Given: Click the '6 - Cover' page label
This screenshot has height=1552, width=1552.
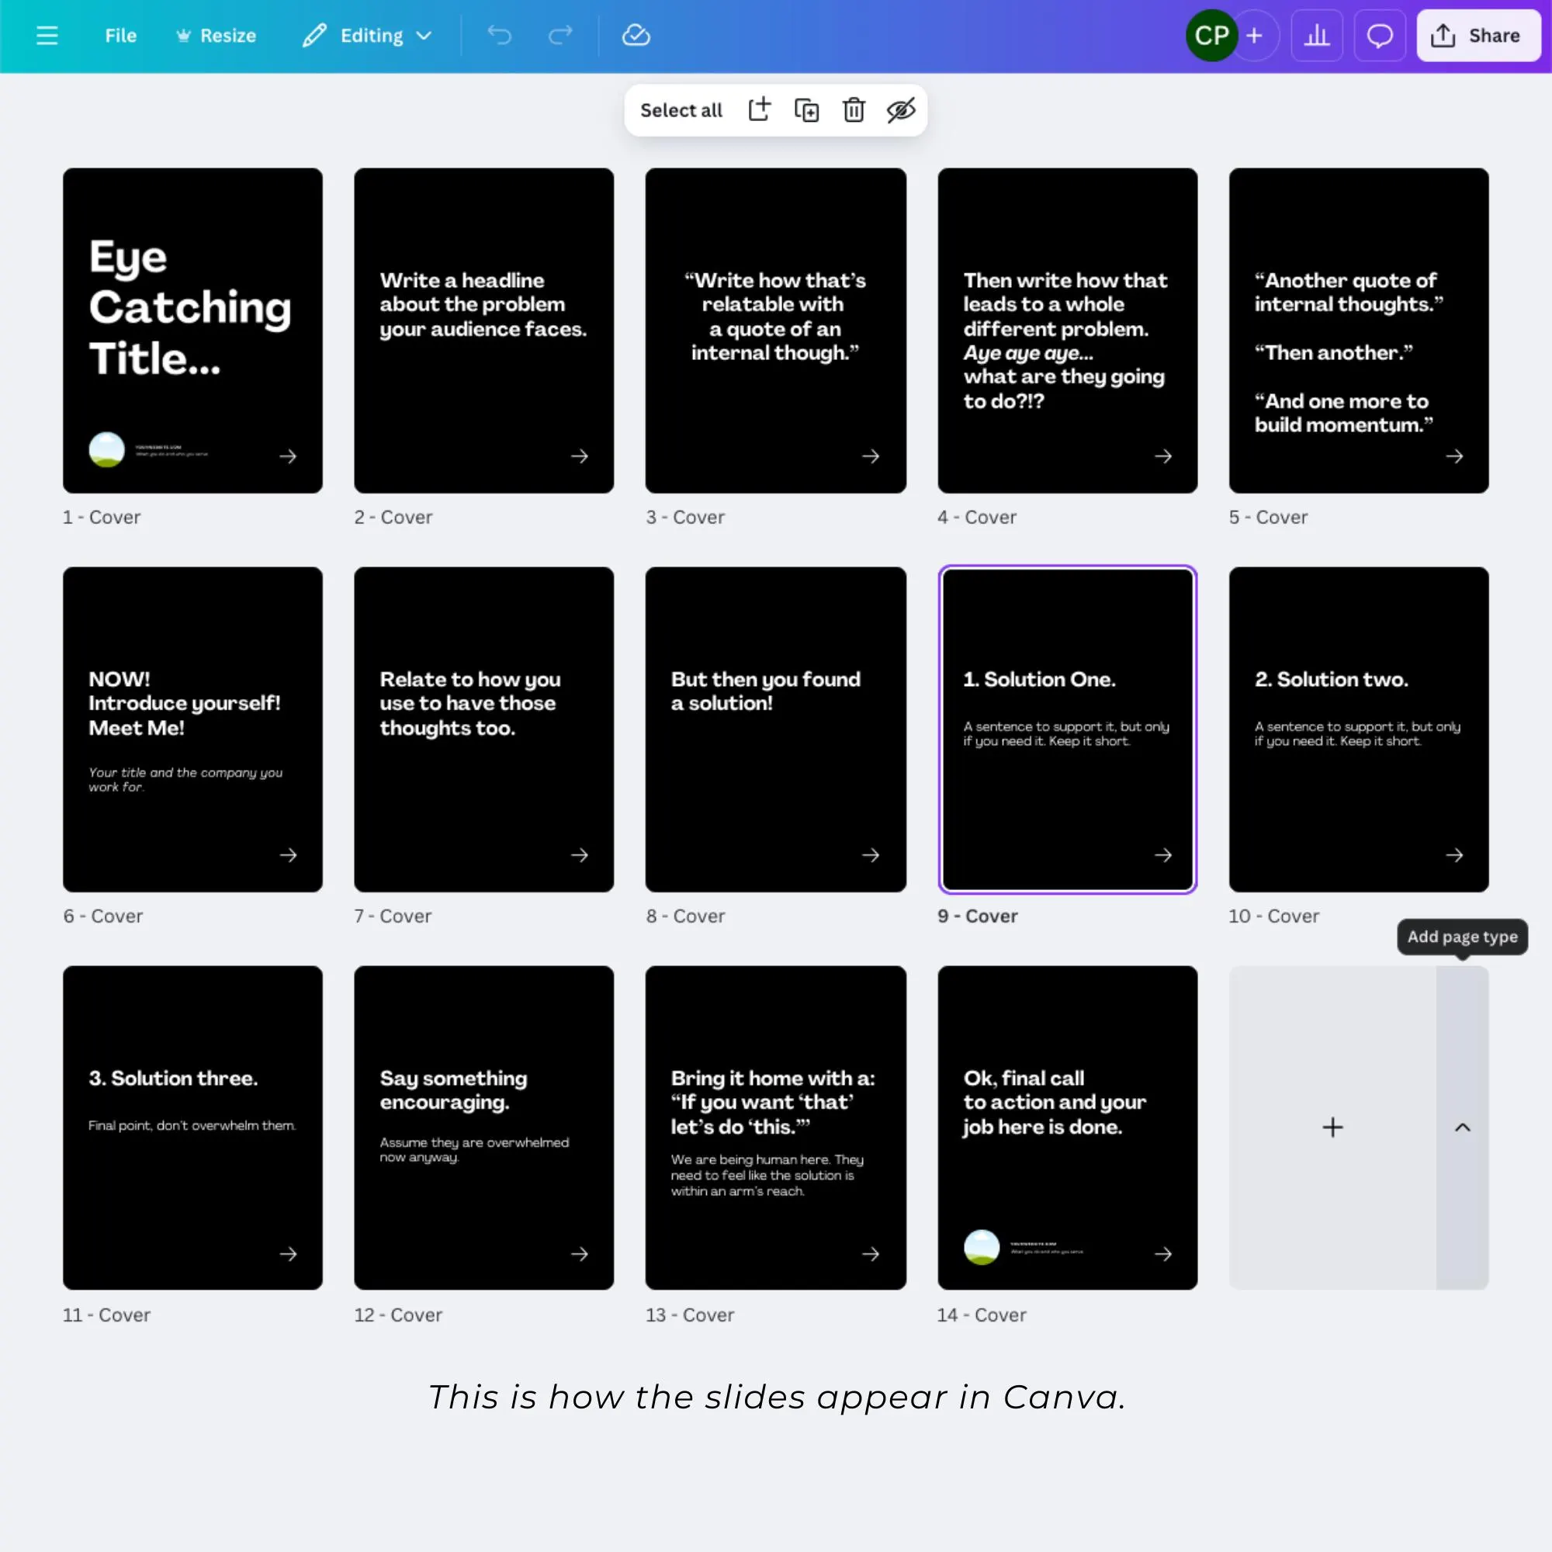Looking at the screenshot, I should [x=103, y=916].
